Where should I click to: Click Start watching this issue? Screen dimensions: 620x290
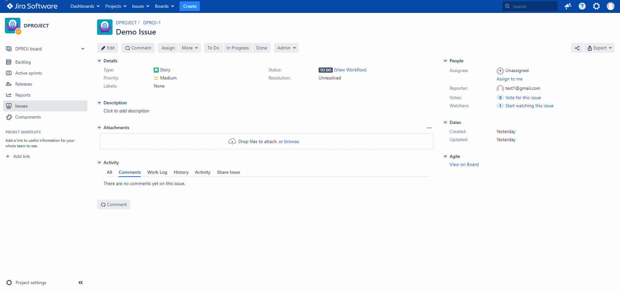click(x=529, y=106)
